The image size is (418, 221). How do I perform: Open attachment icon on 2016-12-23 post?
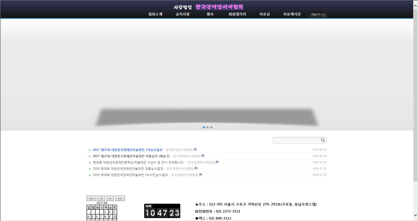click(217, 162)
